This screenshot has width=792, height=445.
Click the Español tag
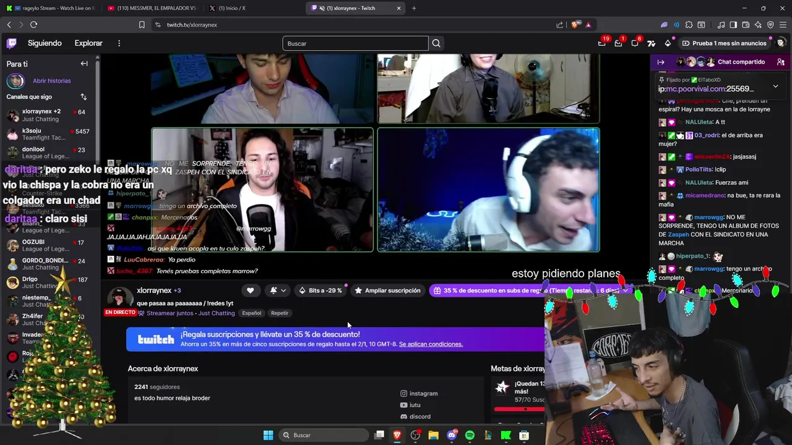(251, 313)
